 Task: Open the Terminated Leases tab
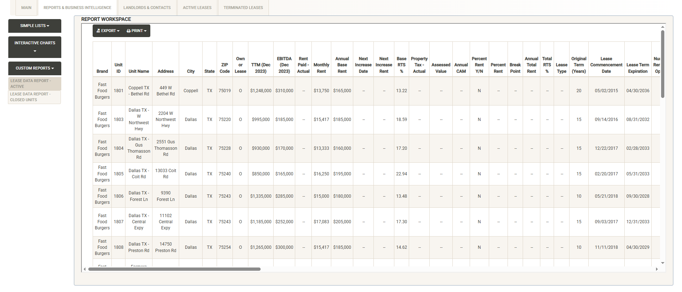pyautogui.click(x=243, y=8)
